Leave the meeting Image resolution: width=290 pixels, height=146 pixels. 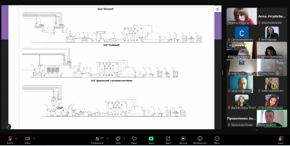[x=281, y=140]
